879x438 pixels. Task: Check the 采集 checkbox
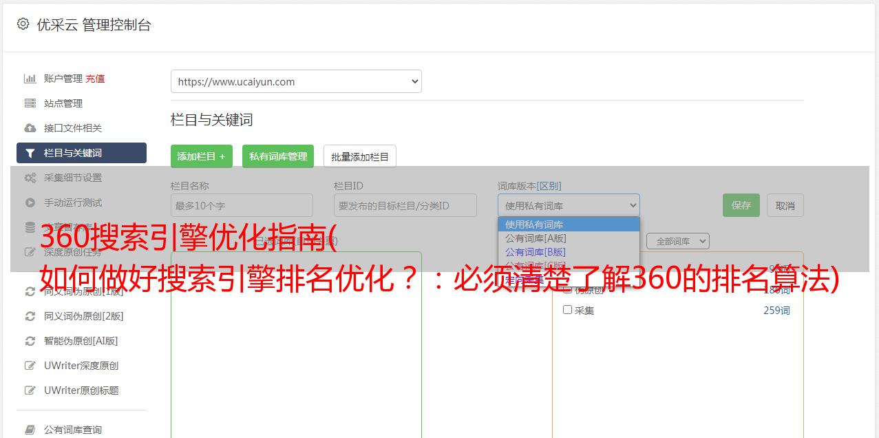(568, 310)
